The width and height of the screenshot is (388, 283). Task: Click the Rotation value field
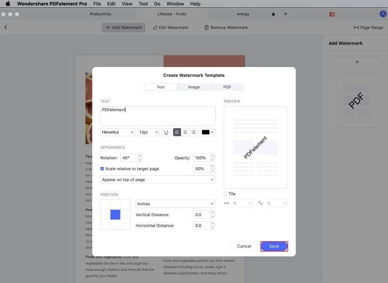[x=129, y=158]
